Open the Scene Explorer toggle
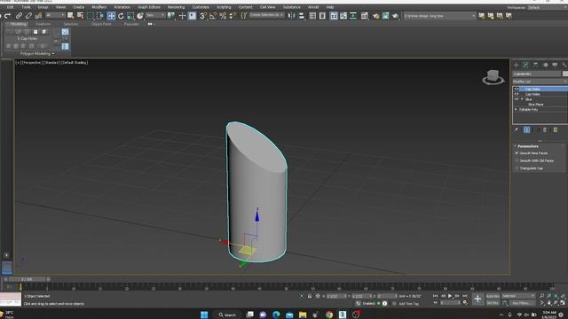Viewport: 568px width, 319px height. click(312, 16)
